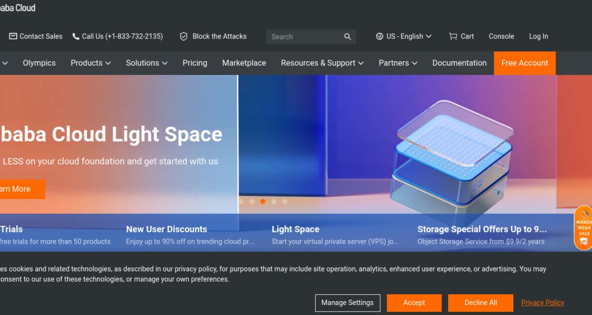
Task: Click Decline All cookies button
Action: click(481, 303)
